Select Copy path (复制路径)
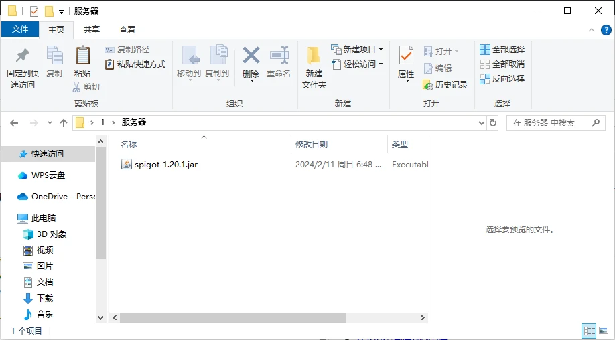Screen dimensions: 615x340 click(x=127, y=50)
